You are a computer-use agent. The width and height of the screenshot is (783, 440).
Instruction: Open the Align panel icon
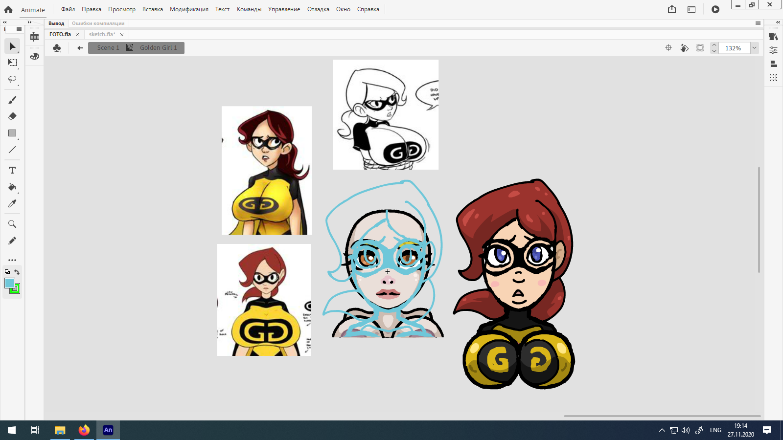(773, 64)
